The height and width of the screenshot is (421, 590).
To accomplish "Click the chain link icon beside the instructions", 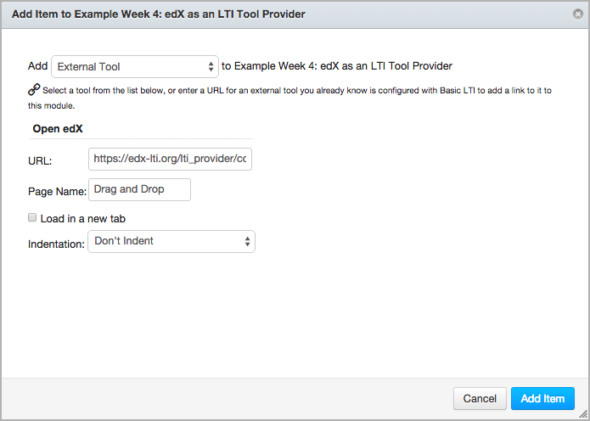I will (34, 88).
